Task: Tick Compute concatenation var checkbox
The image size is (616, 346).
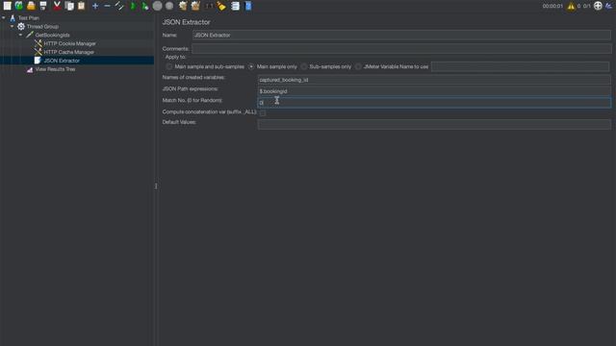Action: tap(263, 113)
